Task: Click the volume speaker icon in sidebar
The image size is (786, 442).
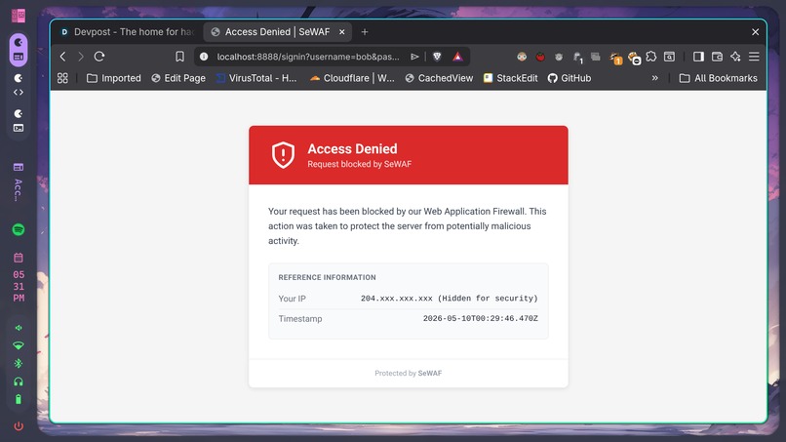Action: pos(19,328)
